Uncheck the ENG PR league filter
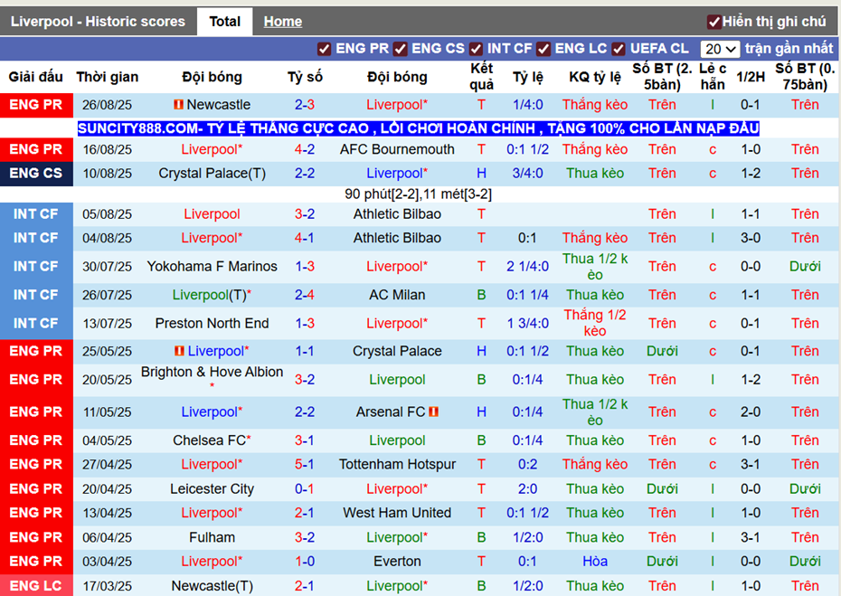Image resolution: width=841 pixels, height=596 pixels. pos(324,49)
